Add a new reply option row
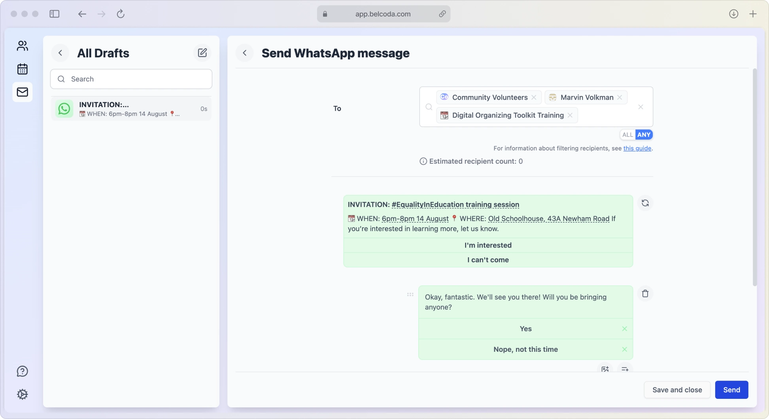769x419 pixels. 625,369
